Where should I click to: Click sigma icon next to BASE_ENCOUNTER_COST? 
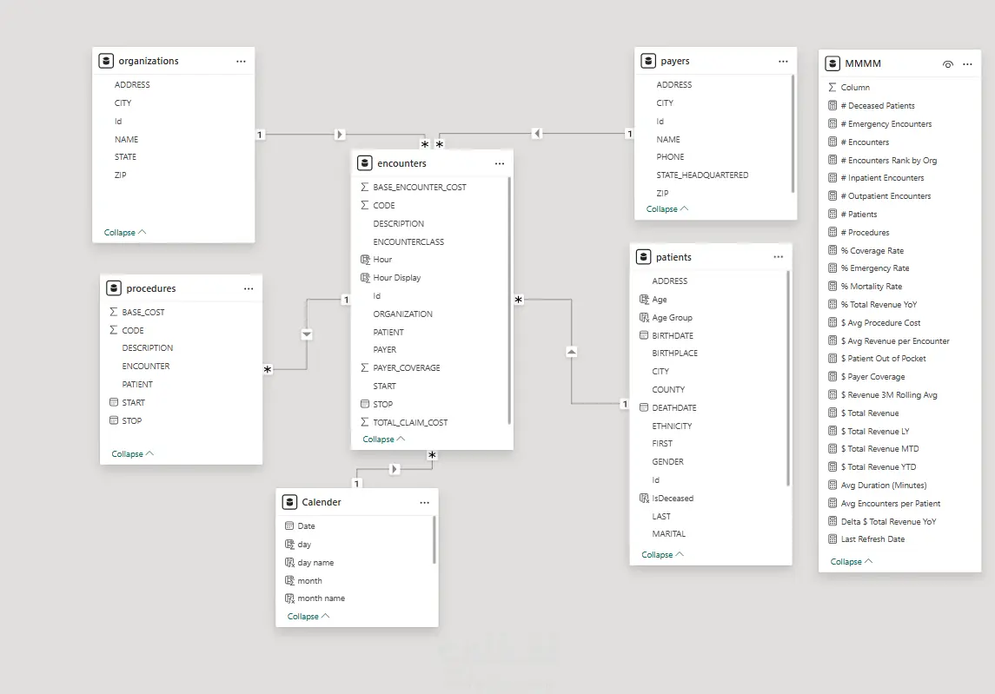[365, 187]
